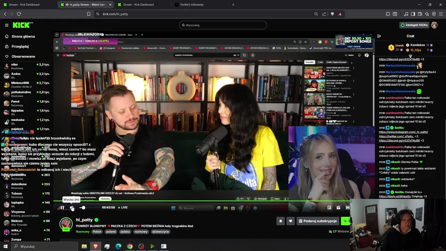Select the Polish tag
This screenshot has height=251, width=446.
click(x=97, y=231)
